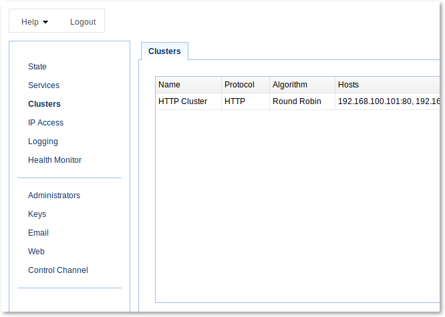Click the Help menu arrow icon
The height and width of the screenshot is (317, 445).
(x=45, y=22)
